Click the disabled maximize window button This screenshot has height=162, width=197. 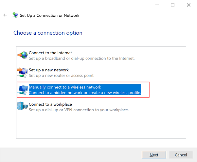172,5
